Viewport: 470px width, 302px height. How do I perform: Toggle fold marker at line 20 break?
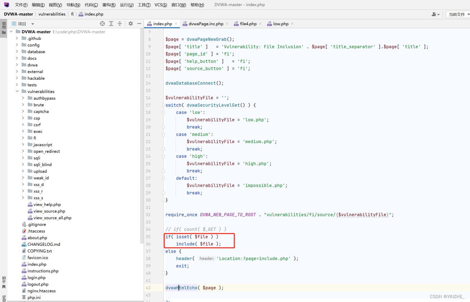click(163, 127)
